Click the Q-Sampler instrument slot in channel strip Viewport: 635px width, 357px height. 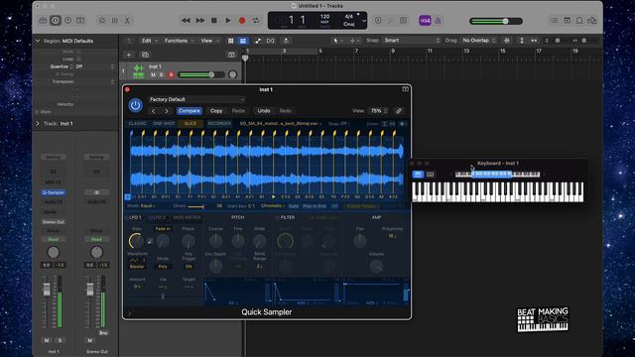pyautogui.click(x=53, y=192)
